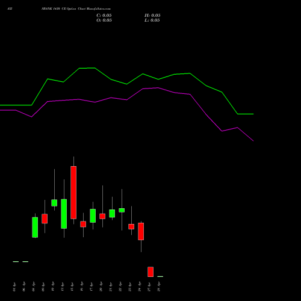Click the 27 Apr red candle at the chart bottom
Image resolution: width=301 pixels, height=301 pixels.
(150, 272)
